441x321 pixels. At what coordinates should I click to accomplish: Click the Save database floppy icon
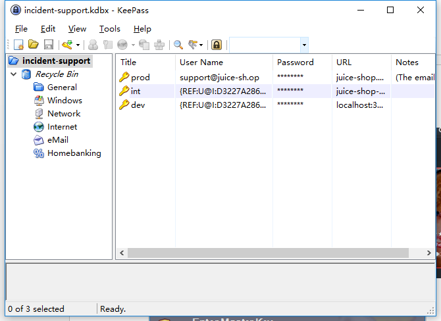click(x=49, y=45)
